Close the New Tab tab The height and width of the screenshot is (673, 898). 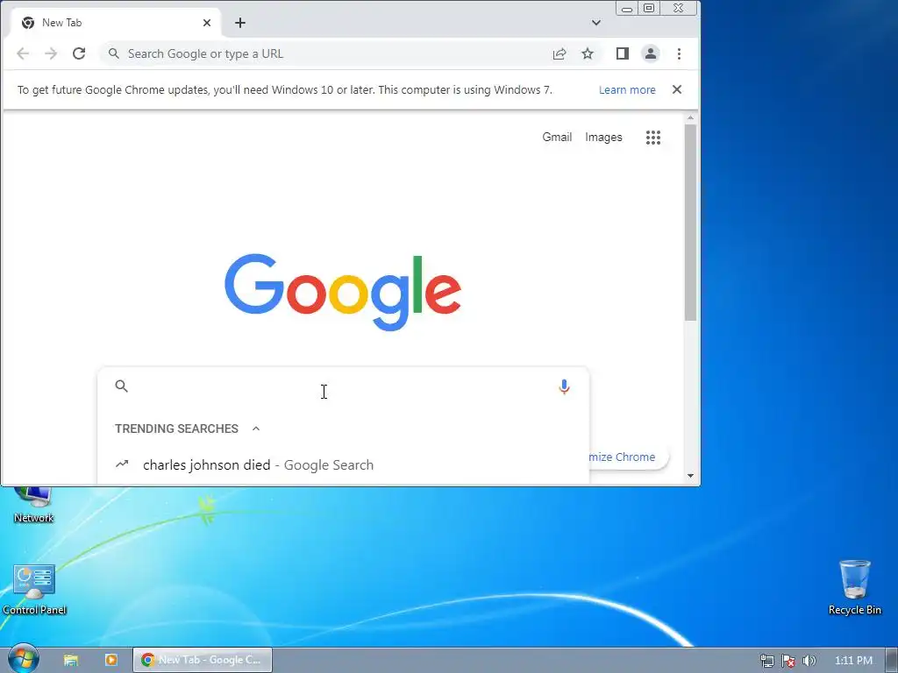[x=207, y=23]
